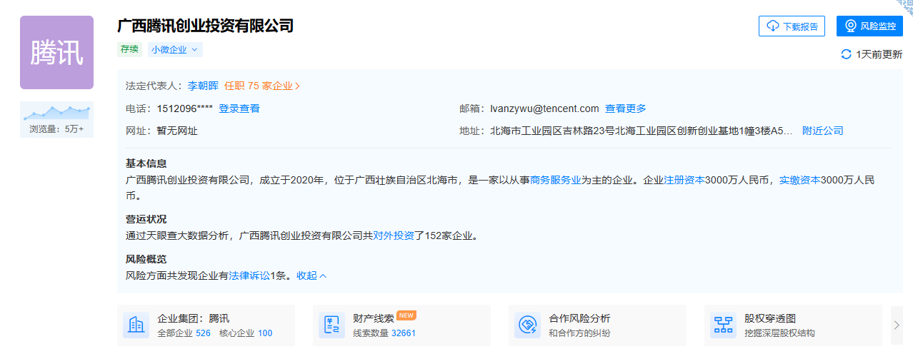Click the next arrow of card carousel
Screen dimensions: 913x354
pos(897,325)
